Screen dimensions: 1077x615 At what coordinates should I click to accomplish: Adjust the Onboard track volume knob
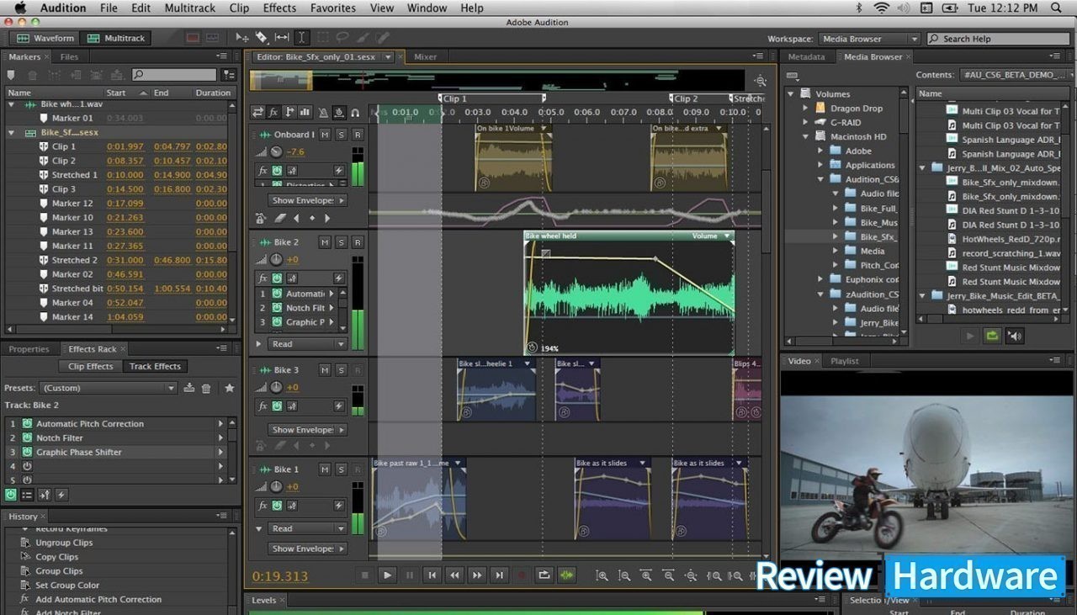coord(276,152)
